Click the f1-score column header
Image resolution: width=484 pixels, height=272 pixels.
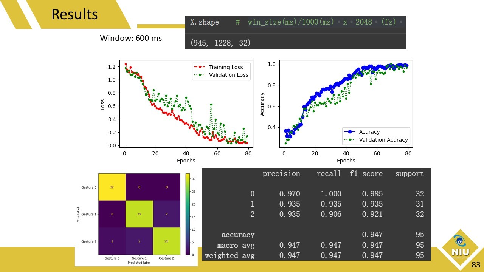point(365,174)
